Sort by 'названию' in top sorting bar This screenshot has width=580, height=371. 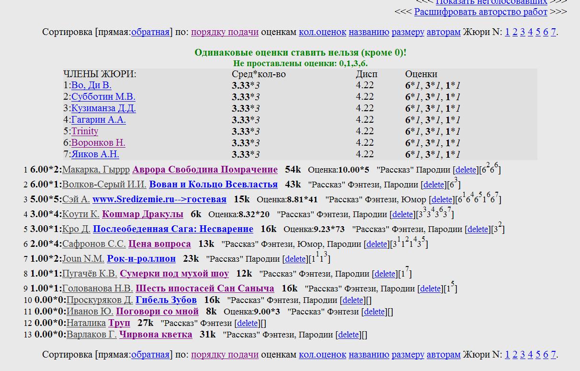tap(368, 32)
